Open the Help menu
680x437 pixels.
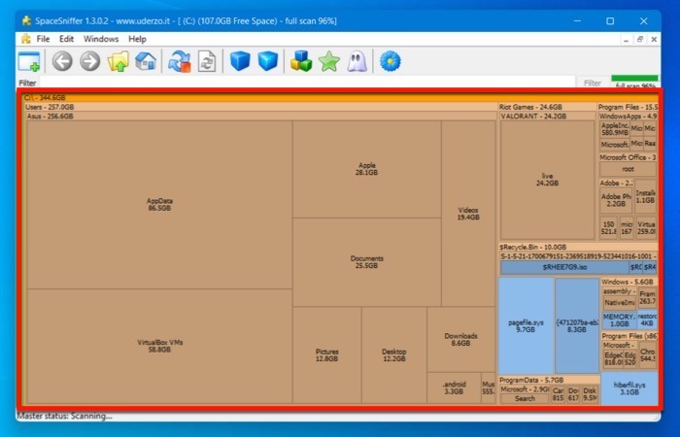tap(137, 39)
